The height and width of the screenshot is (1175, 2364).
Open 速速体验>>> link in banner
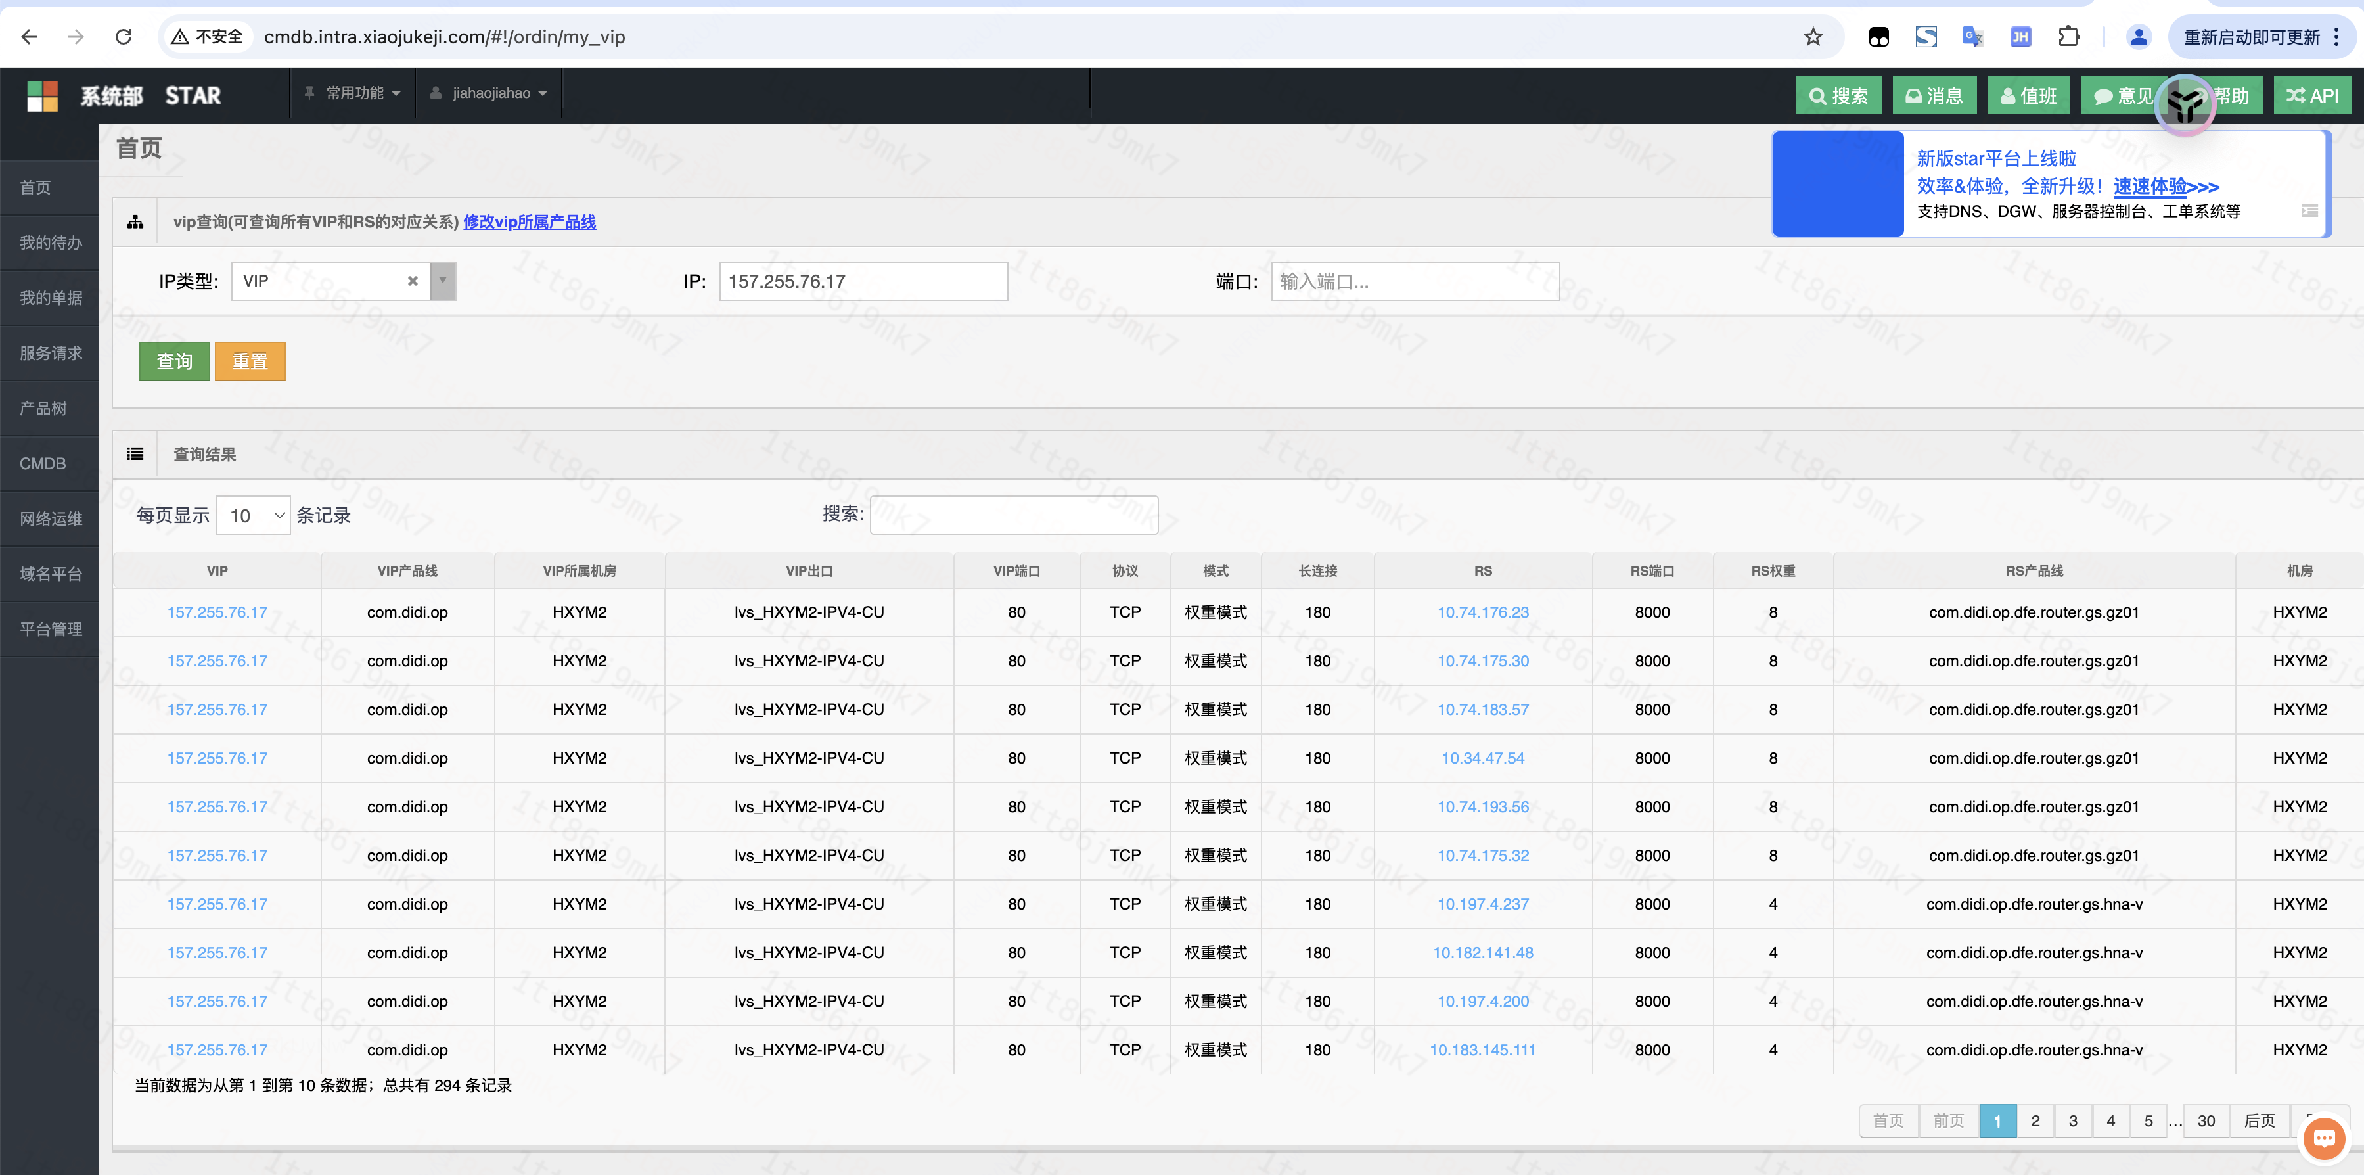2166,187
